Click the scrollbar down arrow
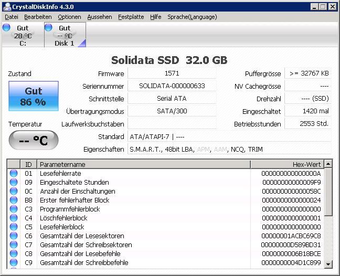340x276 pixels. (x=328, y=264)
